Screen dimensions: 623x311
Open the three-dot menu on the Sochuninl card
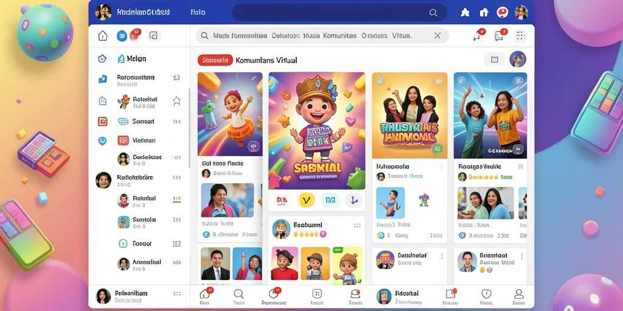click(357, 225)
